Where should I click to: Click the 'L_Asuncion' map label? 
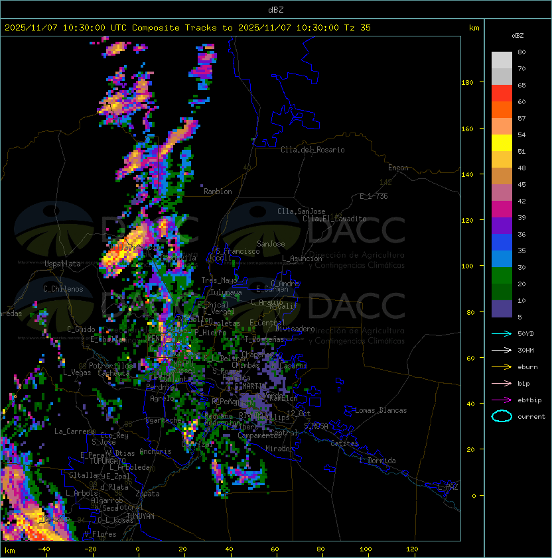(302, 258)
